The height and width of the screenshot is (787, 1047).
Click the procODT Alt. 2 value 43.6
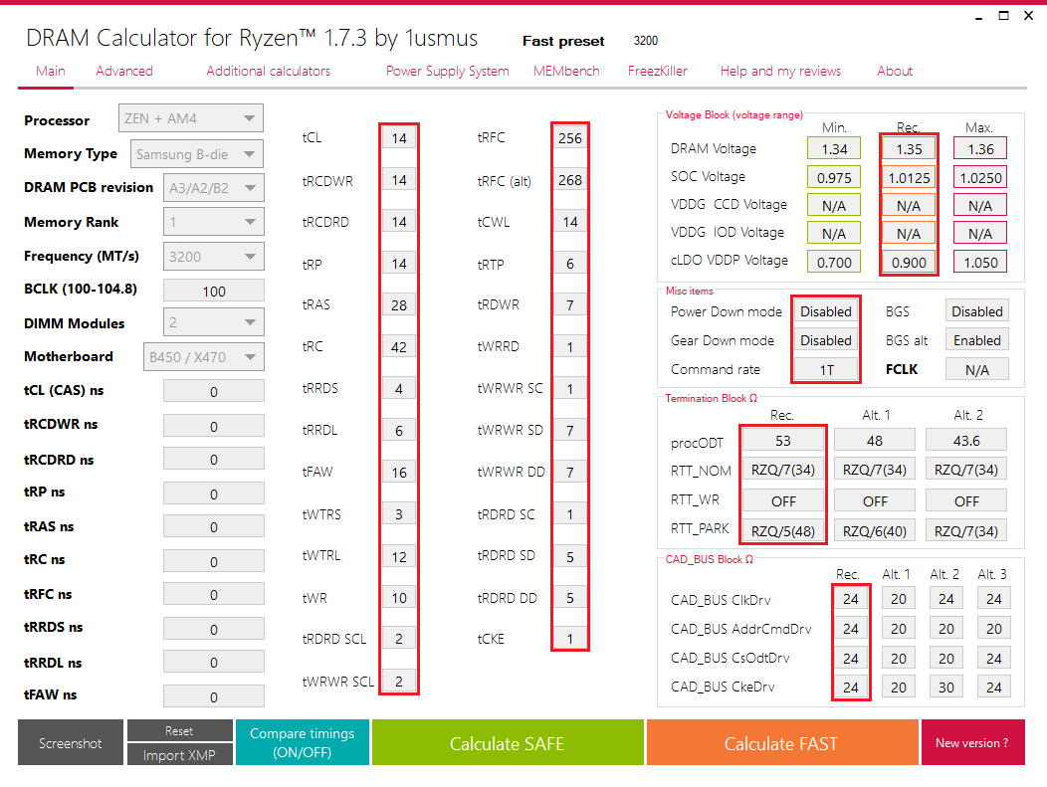966,441
